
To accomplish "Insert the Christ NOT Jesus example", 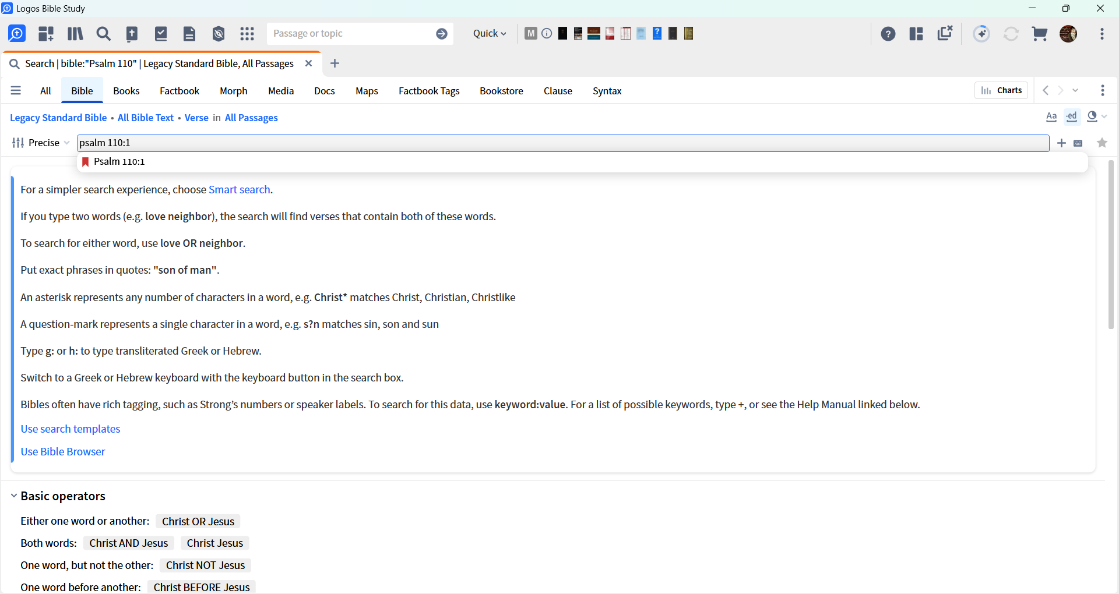I will coord(205,565).
